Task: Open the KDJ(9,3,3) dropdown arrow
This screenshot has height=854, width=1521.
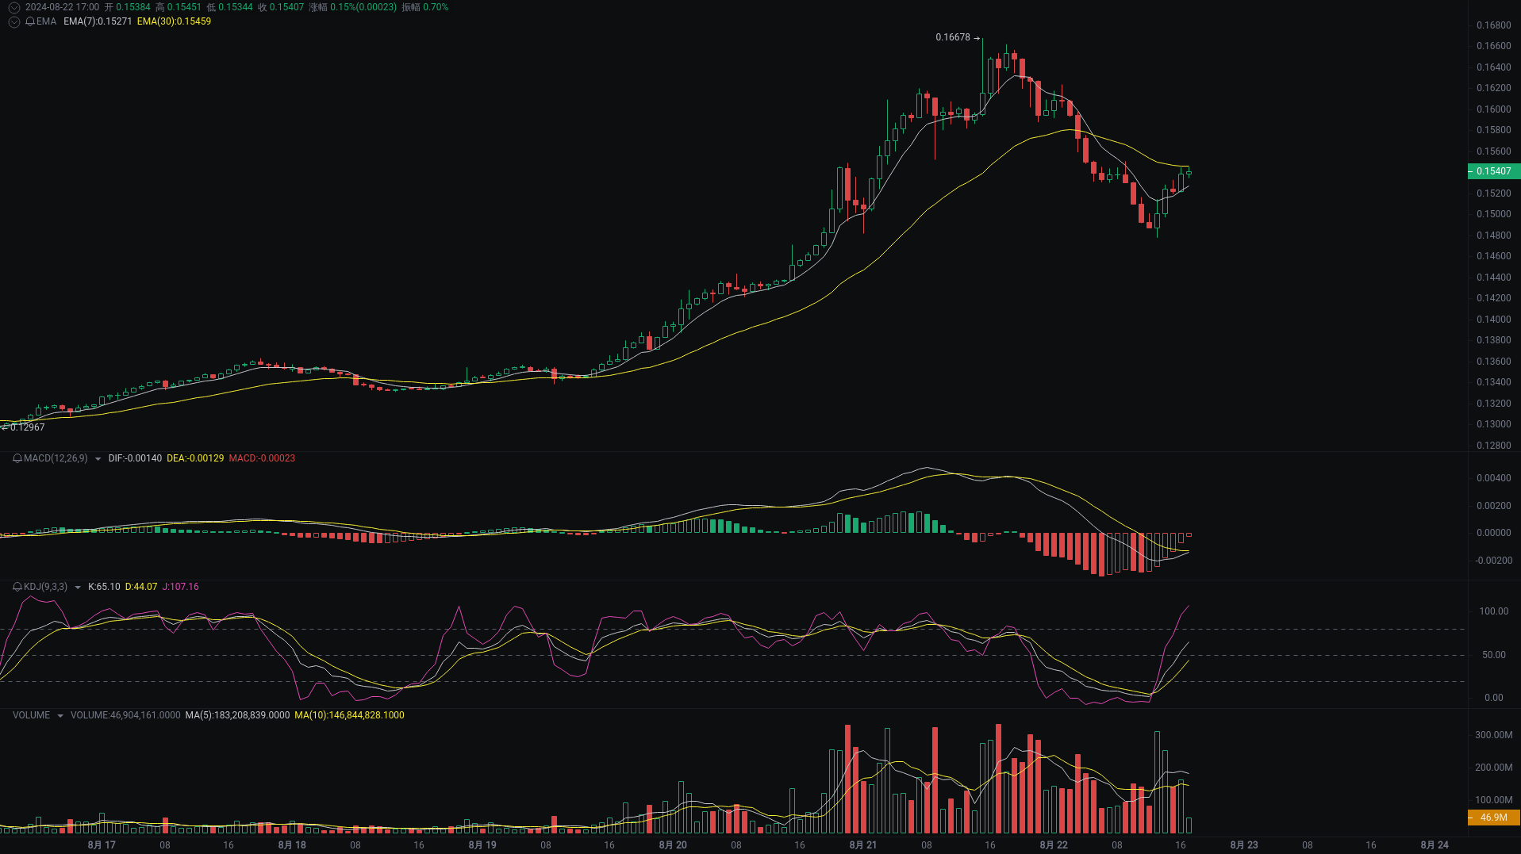Action: click(77, 588)
